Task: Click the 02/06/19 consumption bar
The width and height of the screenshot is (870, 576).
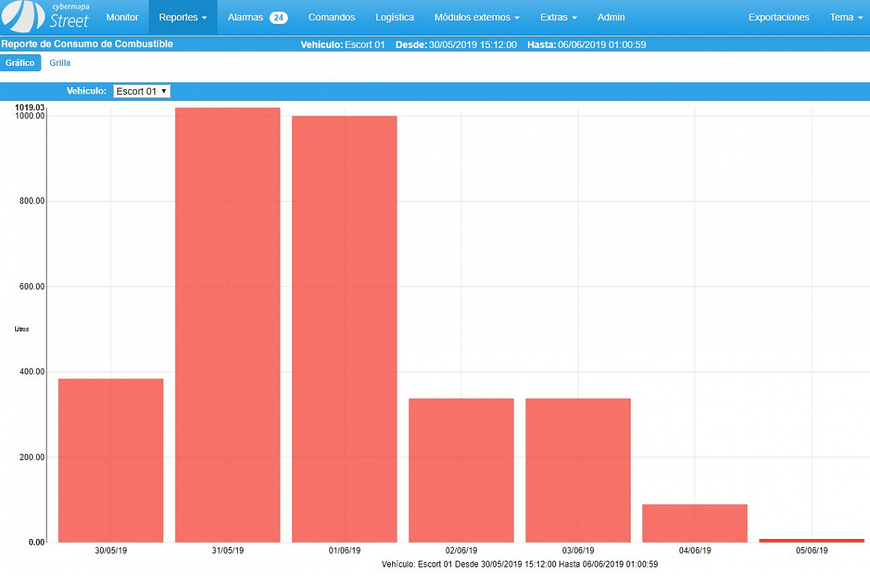Action: point(461,470)
